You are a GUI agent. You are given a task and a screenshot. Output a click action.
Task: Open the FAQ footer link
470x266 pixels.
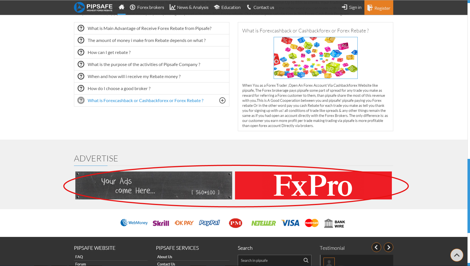click(79, 257)
